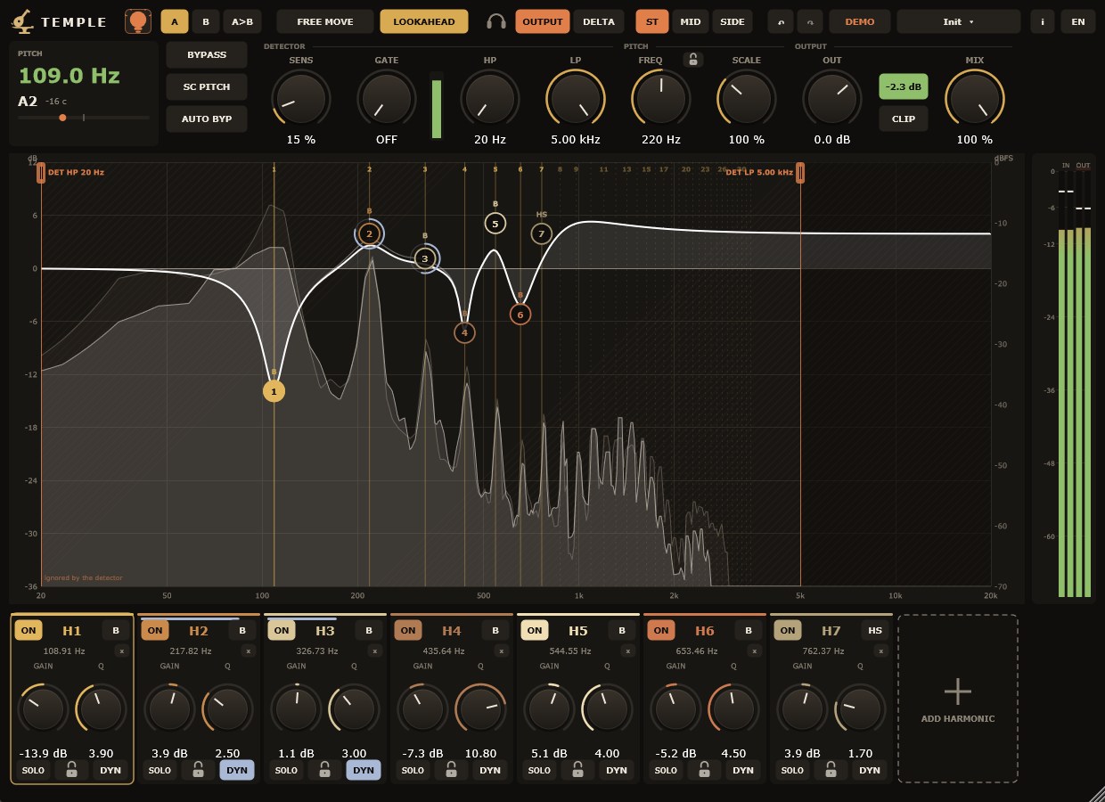The height and width of the screenshot is (802, 1105).
Task: Click the lock icon on the H2 band
Action: (199, 770)
